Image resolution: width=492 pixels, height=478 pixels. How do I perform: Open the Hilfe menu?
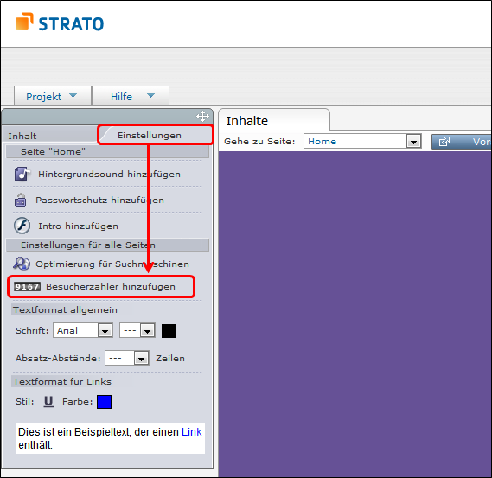tap(131, 96)
